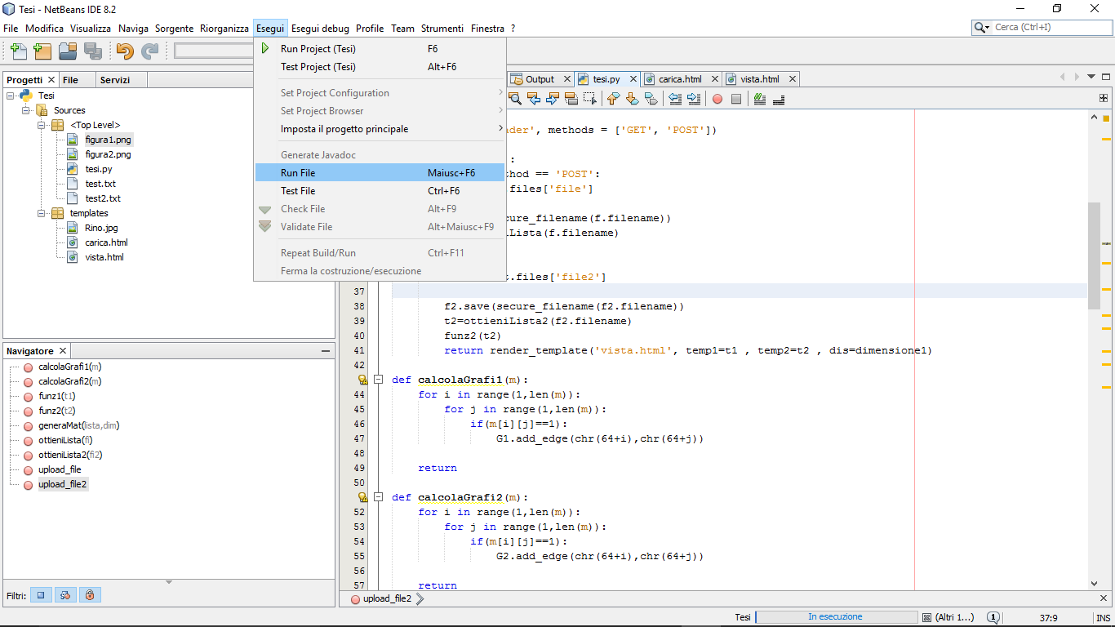Click the Shift Line Right editor icon
Viewport: 1115px width, 627px height.
[694, 99]
